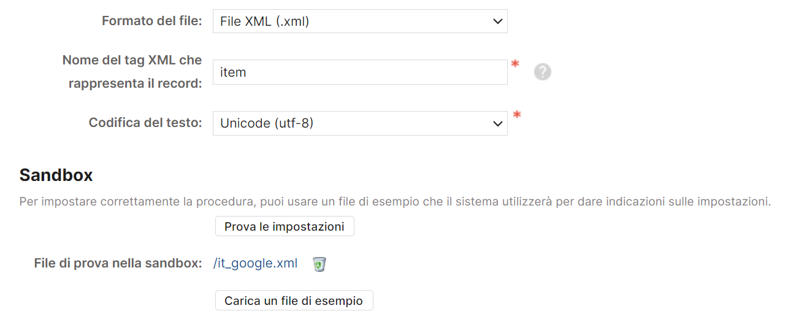Open the Unicode (utf-8) encoding dropdown
The width and height of the screenshot is (799, 319).
pyautogui.click(x=359, y=123)
